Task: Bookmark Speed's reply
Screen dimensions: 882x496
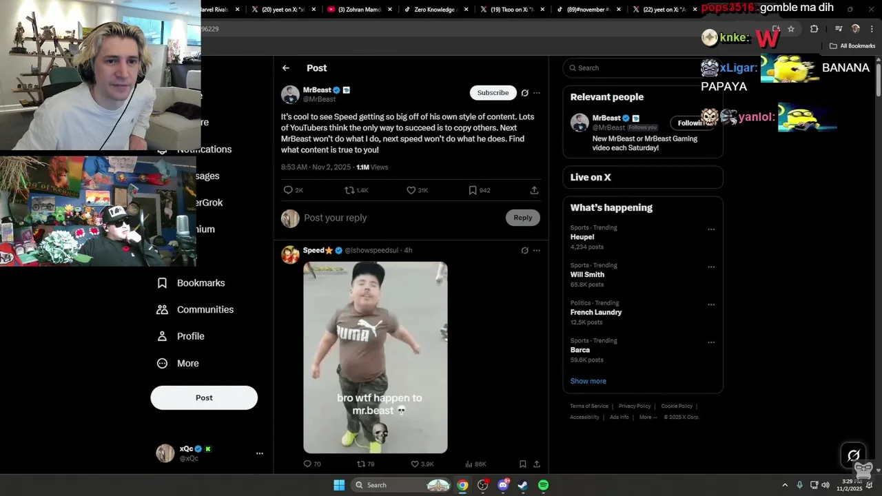Action: point(523,464)
